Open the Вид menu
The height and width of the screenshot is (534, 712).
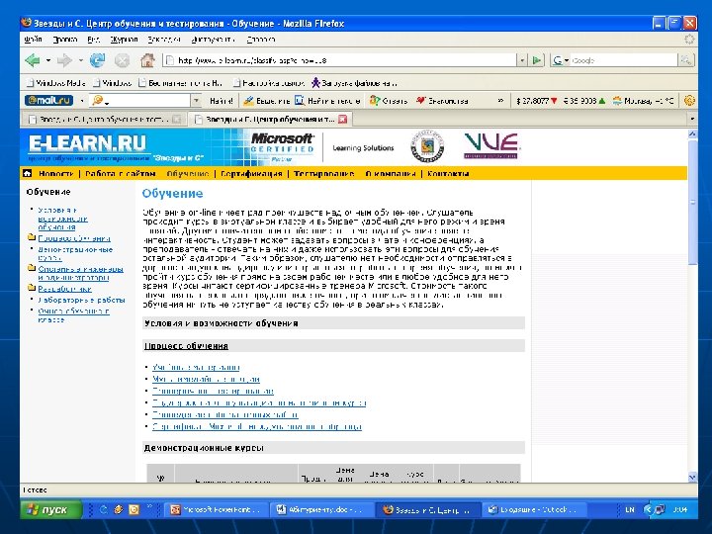tap(94, 40)
